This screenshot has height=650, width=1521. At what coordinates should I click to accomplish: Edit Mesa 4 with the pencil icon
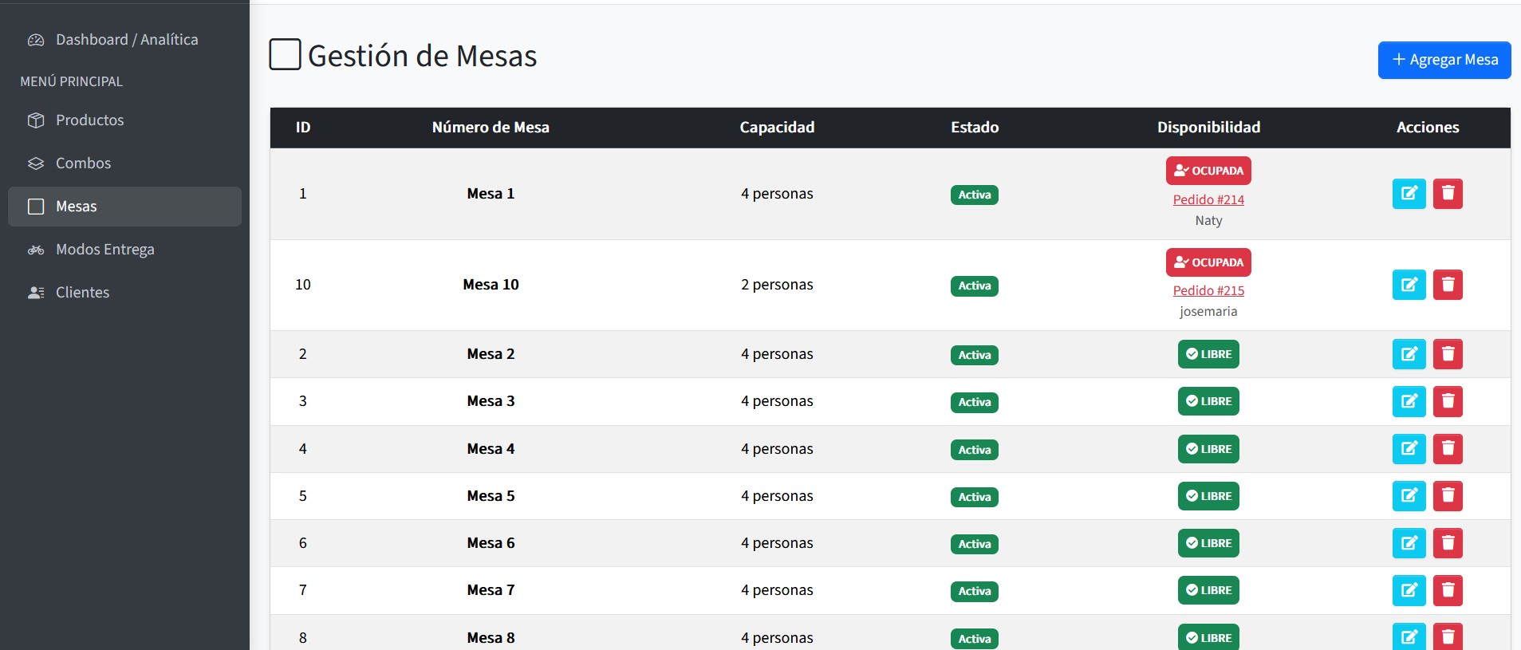[1409, 449]
